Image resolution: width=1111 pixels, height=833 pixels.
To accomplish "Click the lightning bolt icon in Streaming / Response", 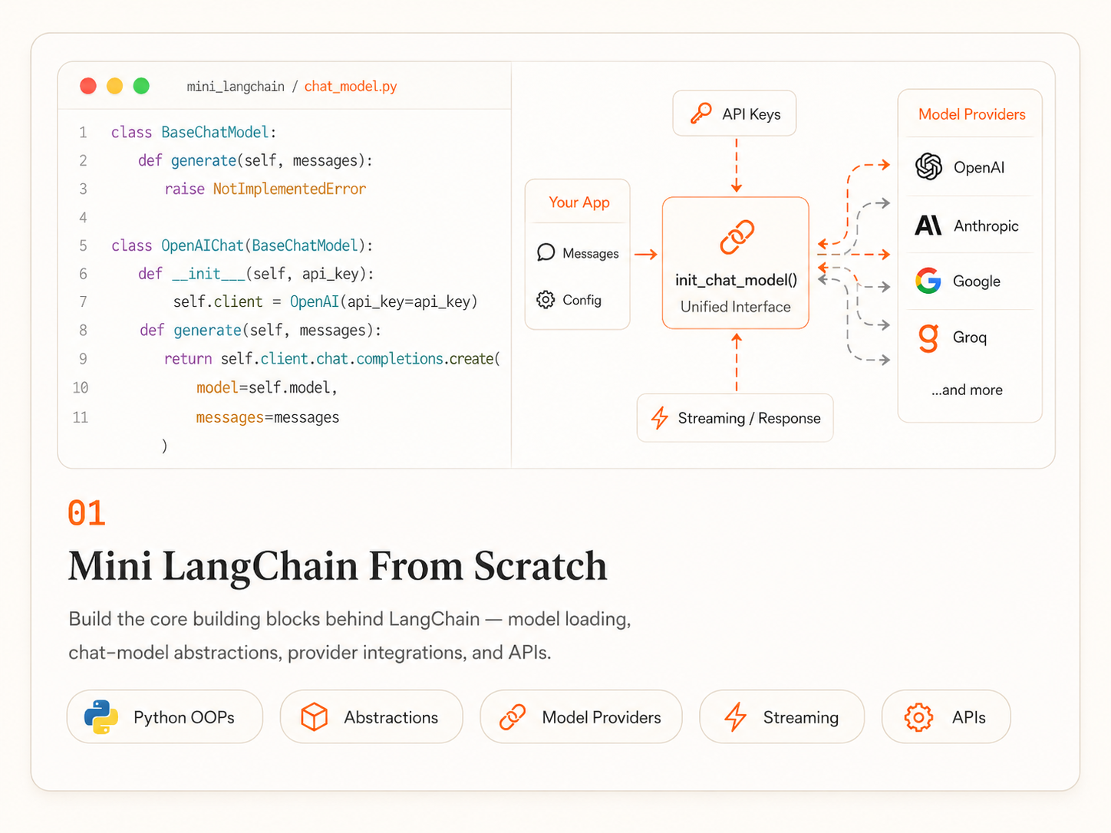I will (659, 418).
